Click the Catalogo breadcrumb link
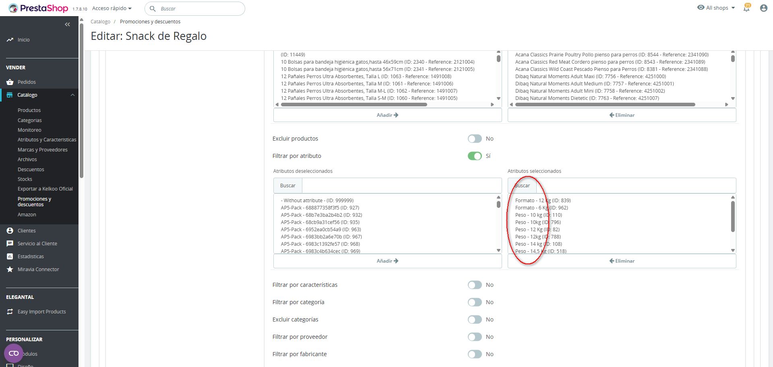This screenshot has height=367, width=773. click(100, 22)
